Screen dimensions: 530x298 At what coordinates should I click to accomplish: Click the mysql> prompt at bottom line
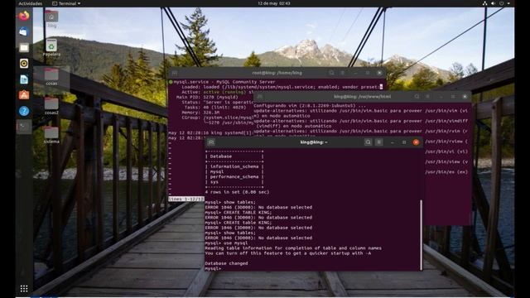click(213, 268)
